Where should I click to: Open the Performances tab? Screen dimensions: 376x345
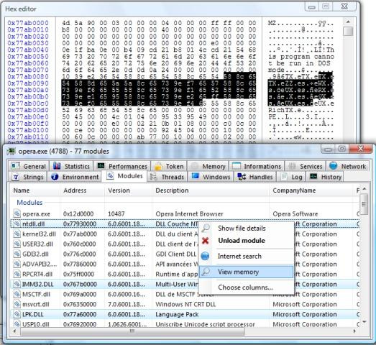[121, 166]
